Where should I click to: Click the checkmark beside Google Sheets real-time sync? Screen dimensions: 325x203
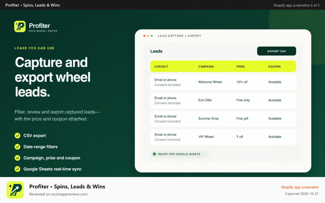pyautogui.click(x=17, y=169)
